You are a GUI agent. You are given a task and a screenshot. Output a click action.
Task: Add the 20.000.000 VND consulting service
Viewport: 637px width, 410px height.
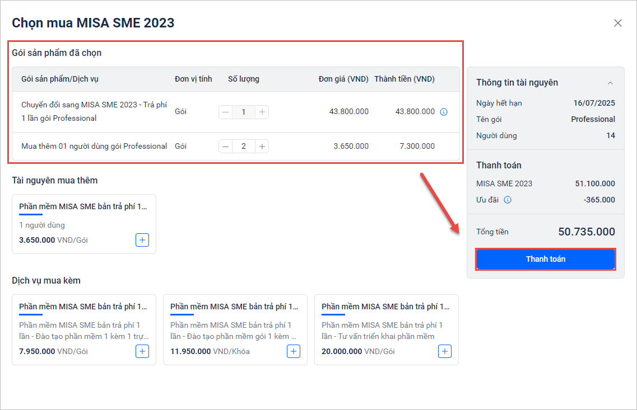[x=445, y=351]
